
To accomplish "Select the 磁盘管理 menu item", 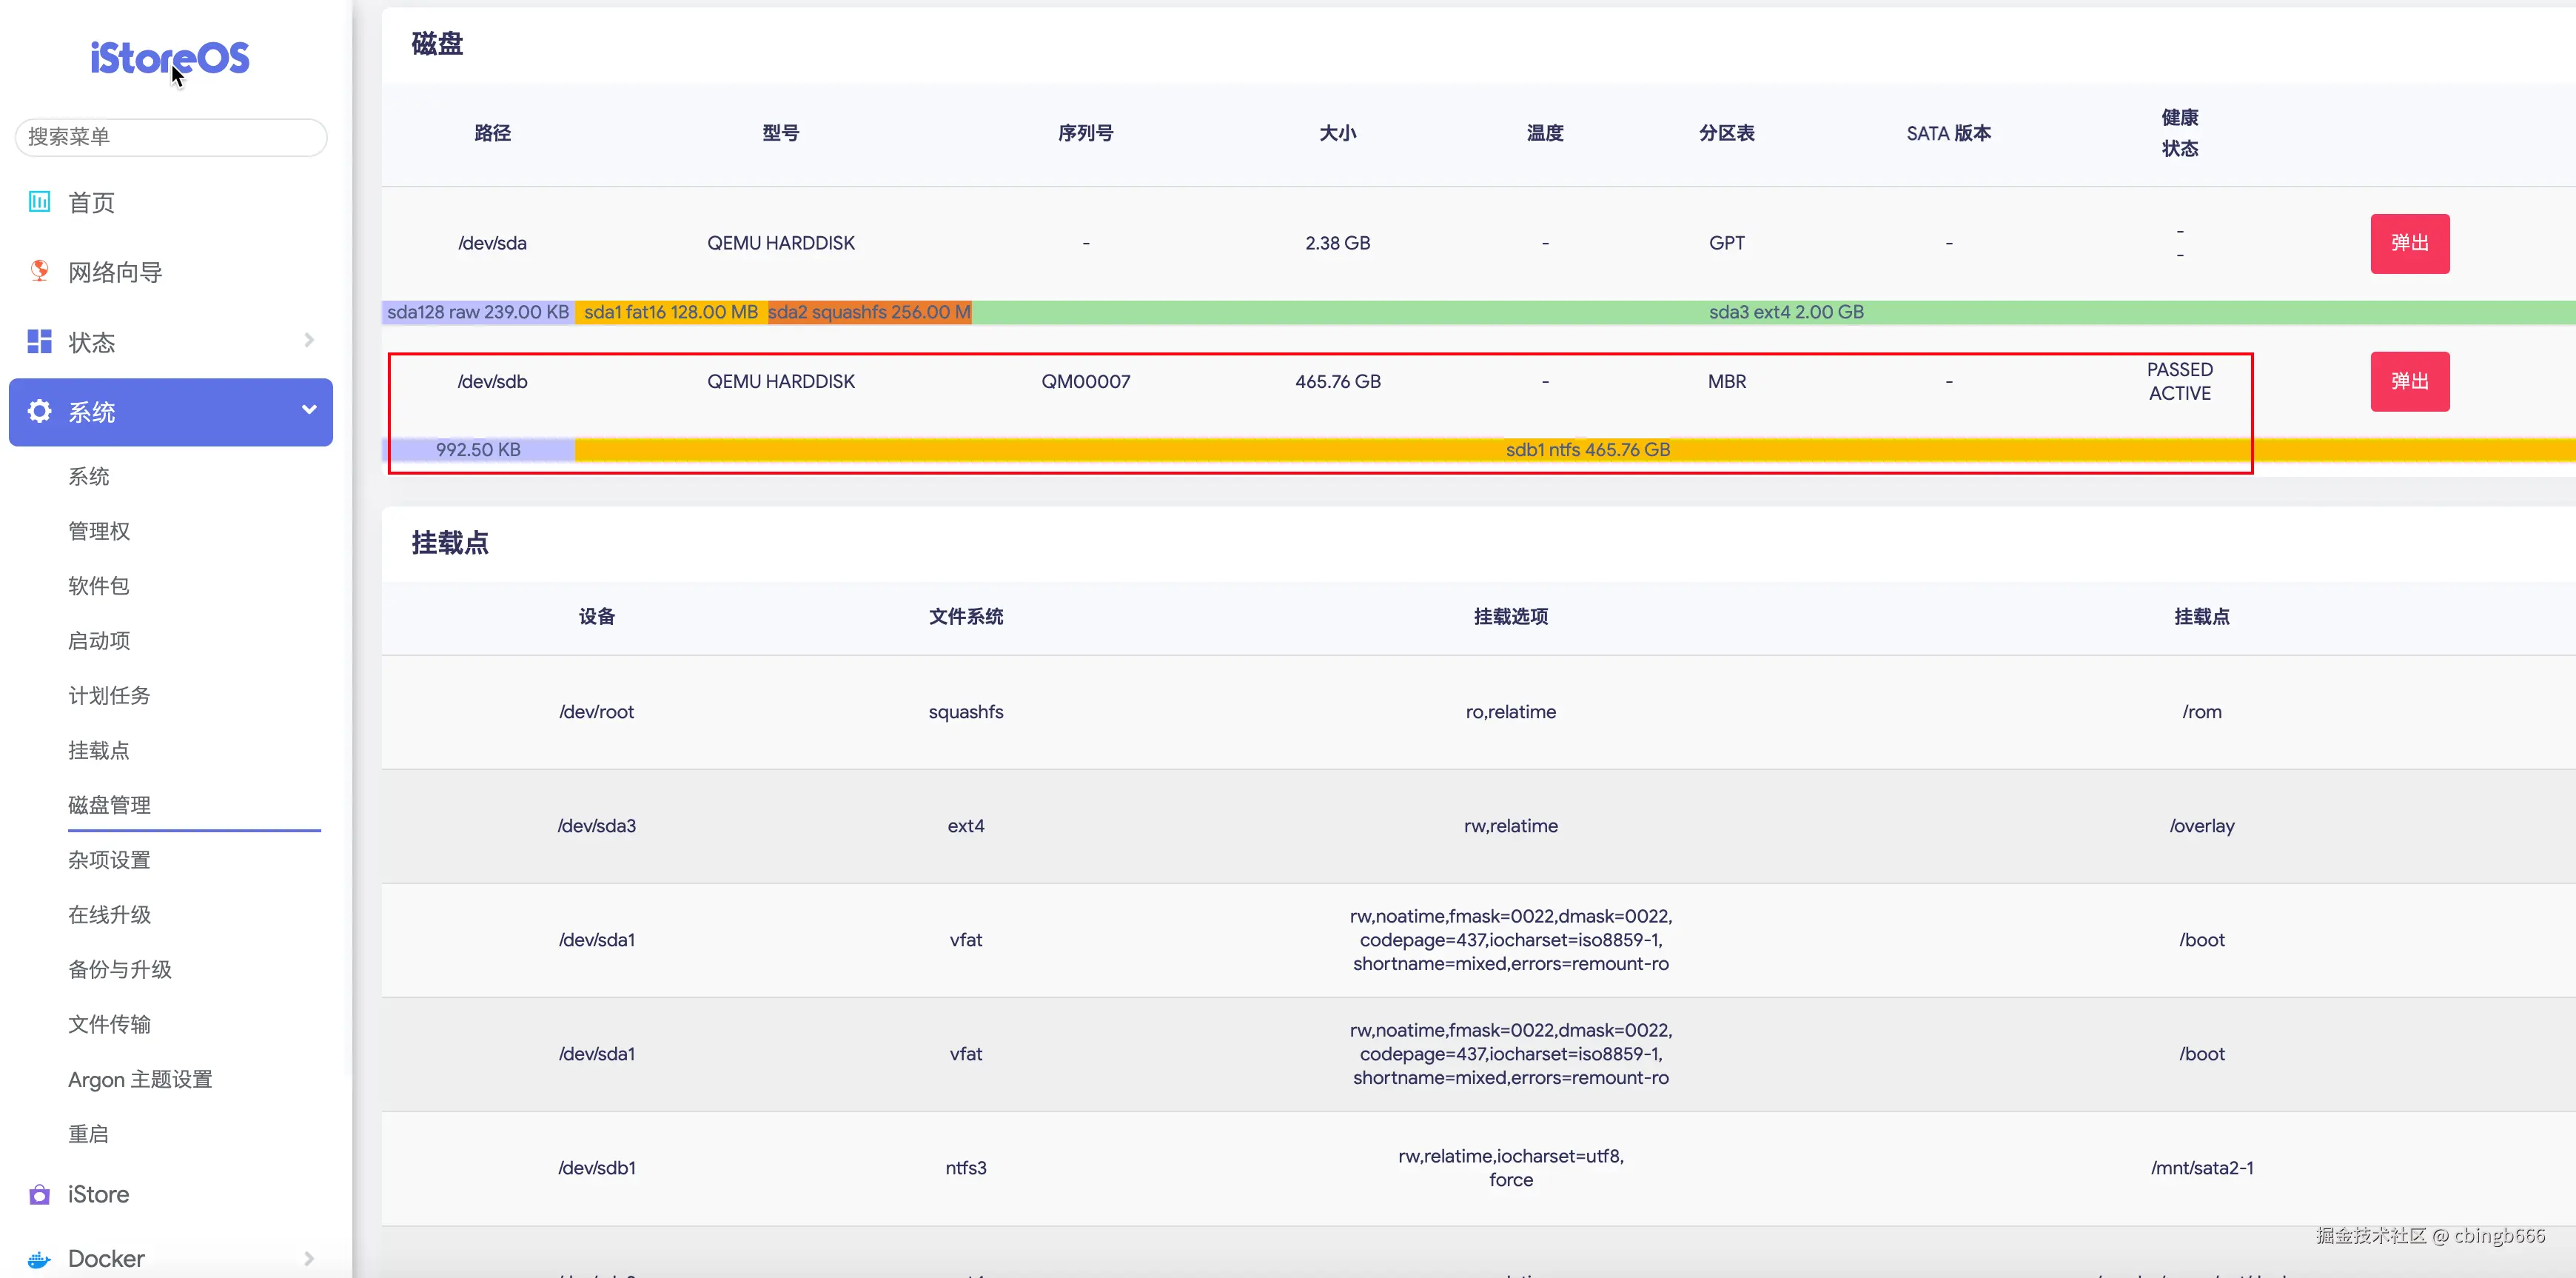I will (109, 805).
